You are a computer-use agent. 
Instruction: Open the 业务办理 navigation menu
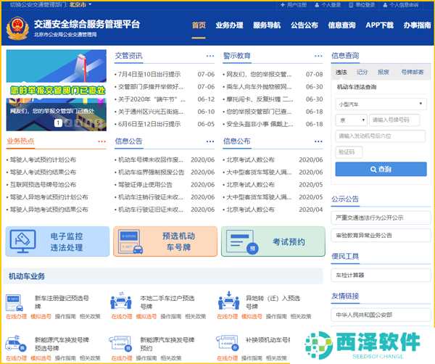click(229, 25)
